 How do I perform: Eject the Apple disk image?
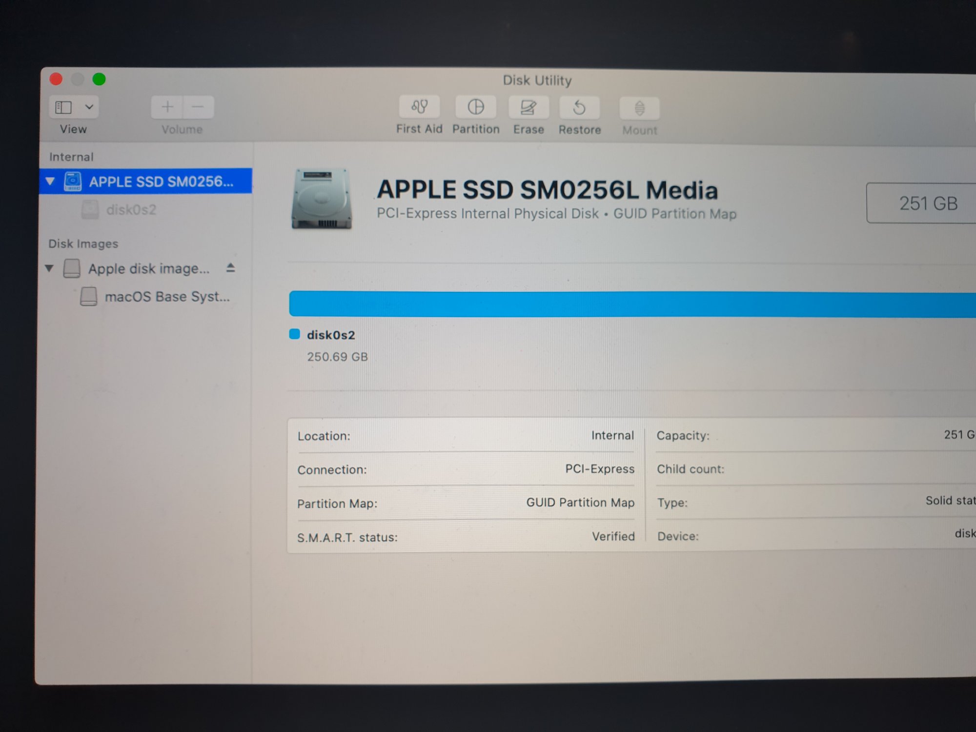[231, 267]
